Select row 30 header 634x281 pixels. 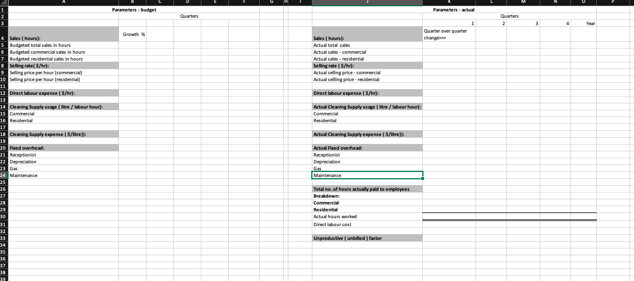(3, 216)
